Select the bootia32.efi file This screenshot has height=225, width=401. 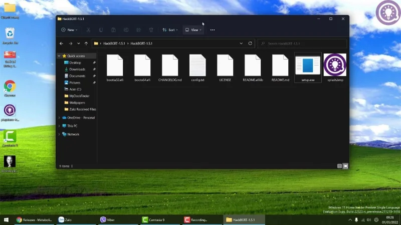tap(115, 67)
